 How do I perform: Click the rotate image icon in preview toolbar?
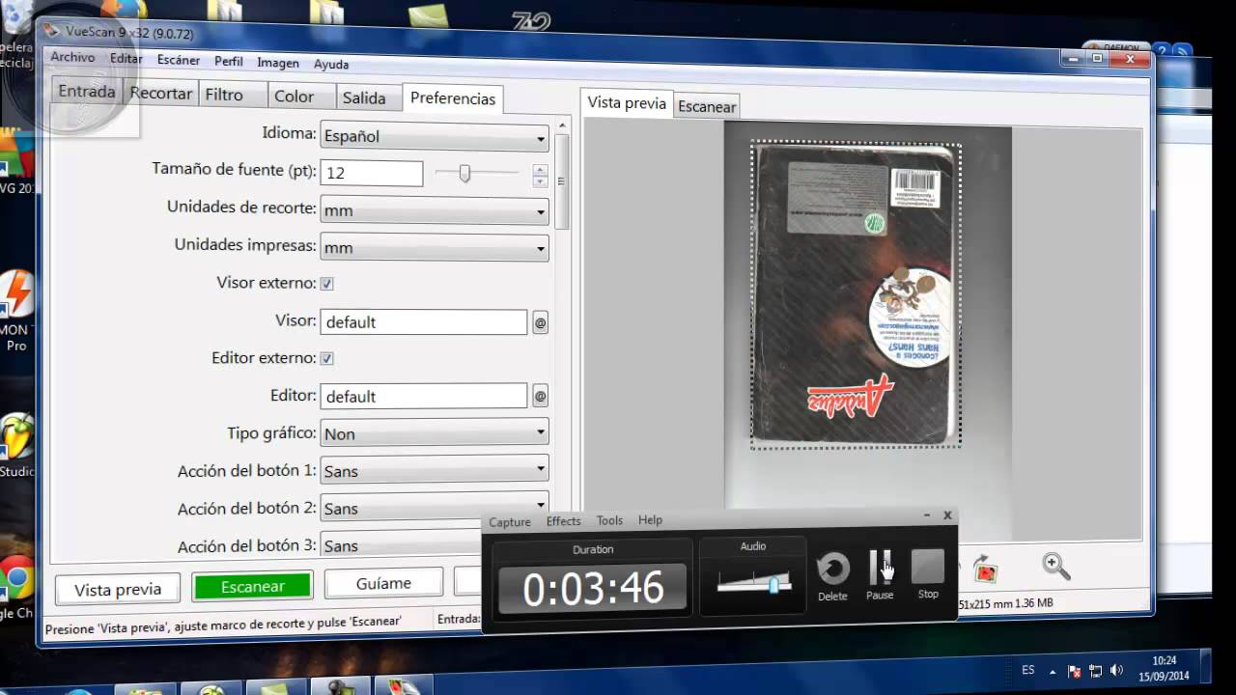click(984, 569)
